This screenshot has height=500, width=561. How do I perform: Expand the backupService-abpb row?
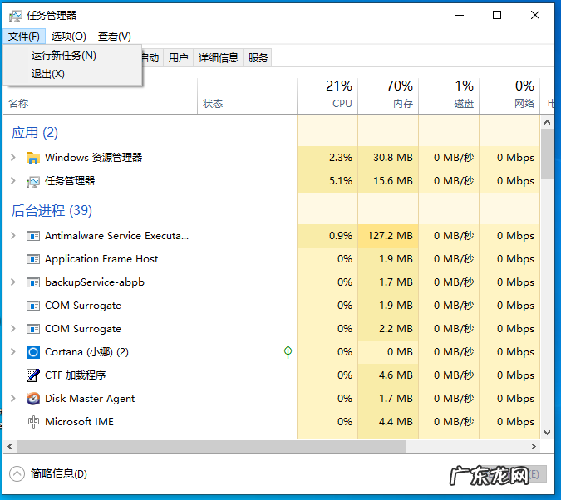[13, 282]
